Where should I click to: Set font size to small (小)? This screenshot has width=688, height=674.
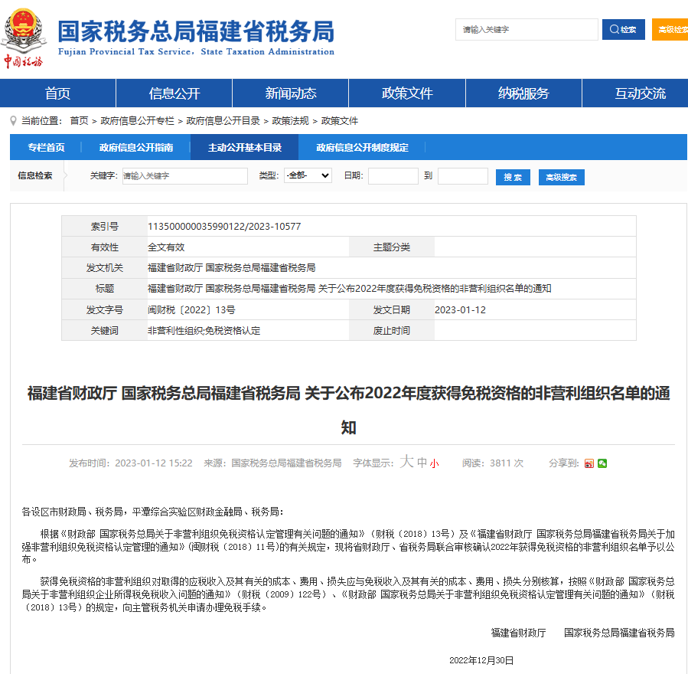pyautogui.click(x=434, y=463)
